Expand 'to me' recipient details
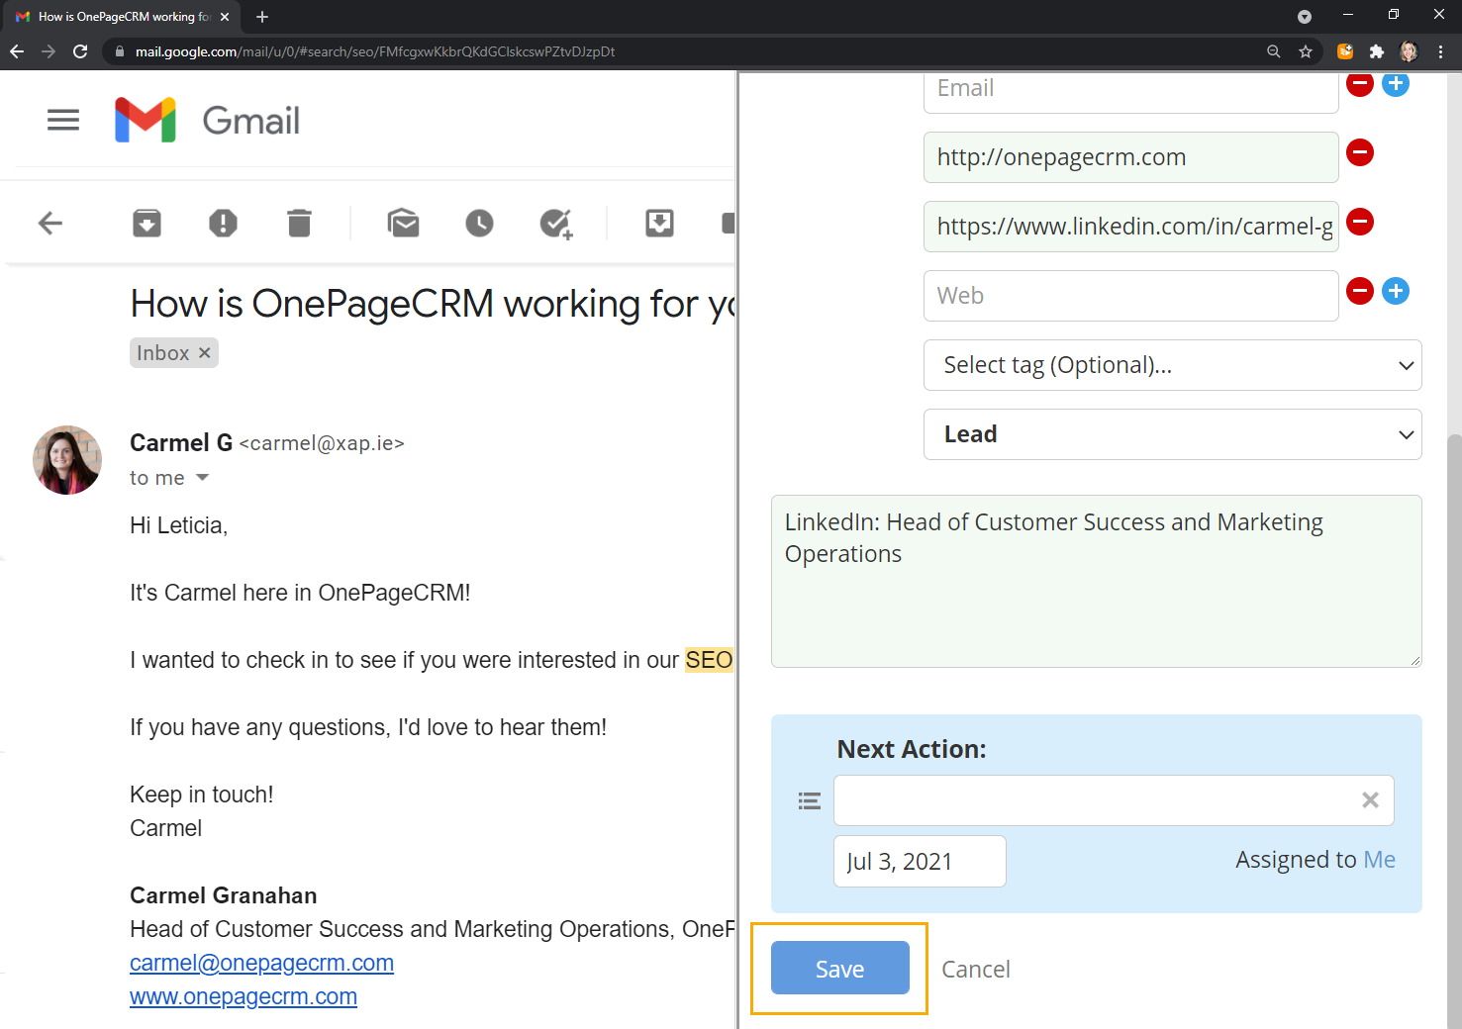The height and width of the screenshot is (1029, 1462). [202, 478]
